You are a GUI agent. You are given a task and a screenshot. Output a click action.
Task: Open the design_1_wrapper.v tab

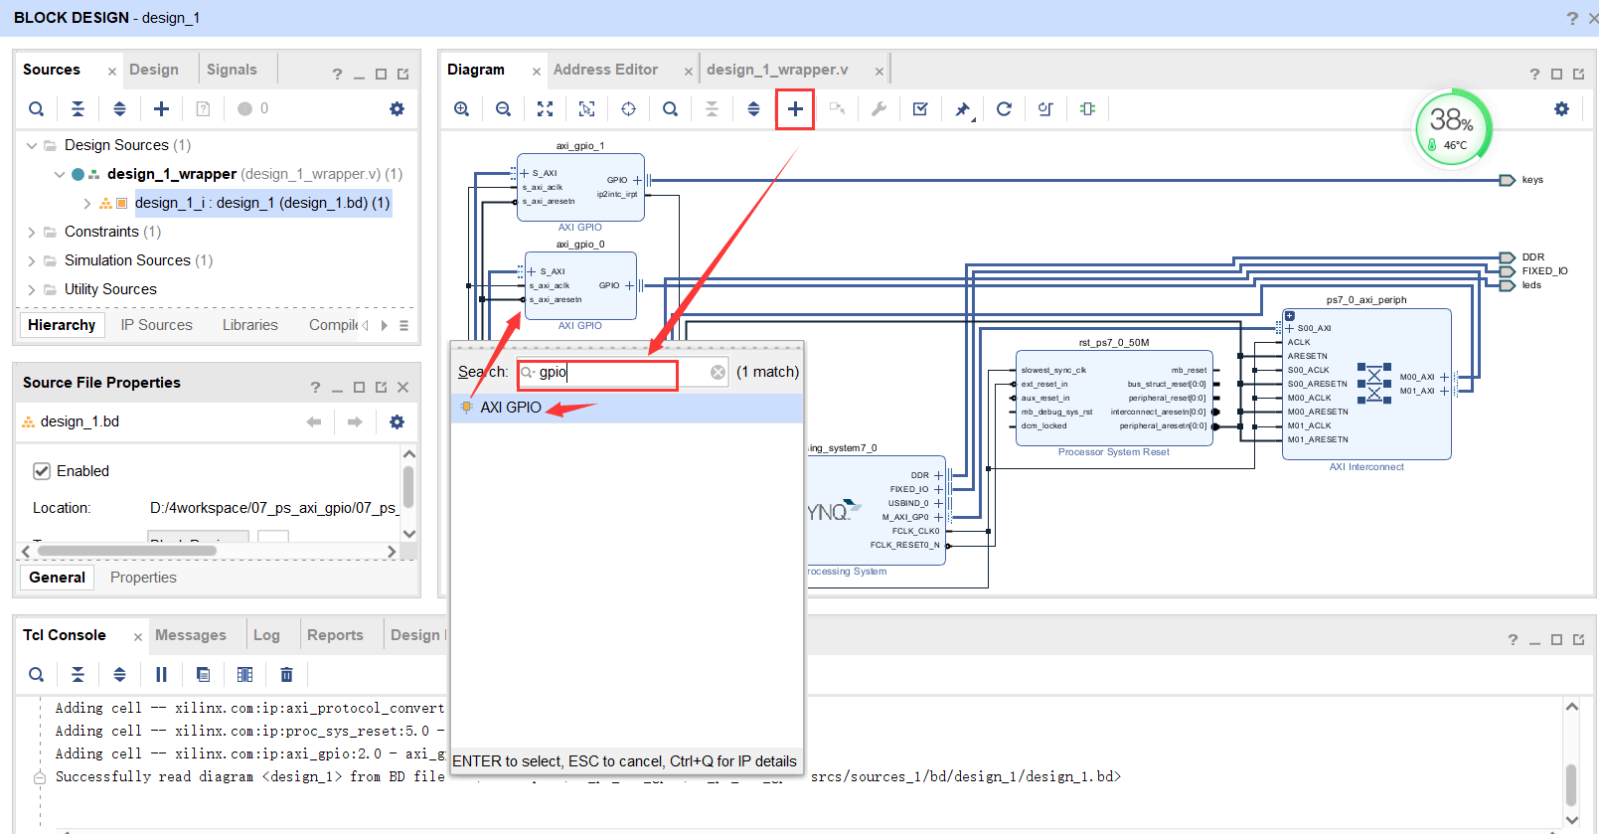point(777,70)
